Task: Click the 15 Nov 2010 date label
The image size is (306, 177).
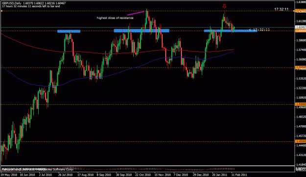Action: (163, 175)
